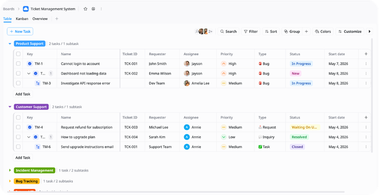Open row options for Request refund for subscription
The width and height of the screenshot is (379, 195).
click(x=366, y=127)
